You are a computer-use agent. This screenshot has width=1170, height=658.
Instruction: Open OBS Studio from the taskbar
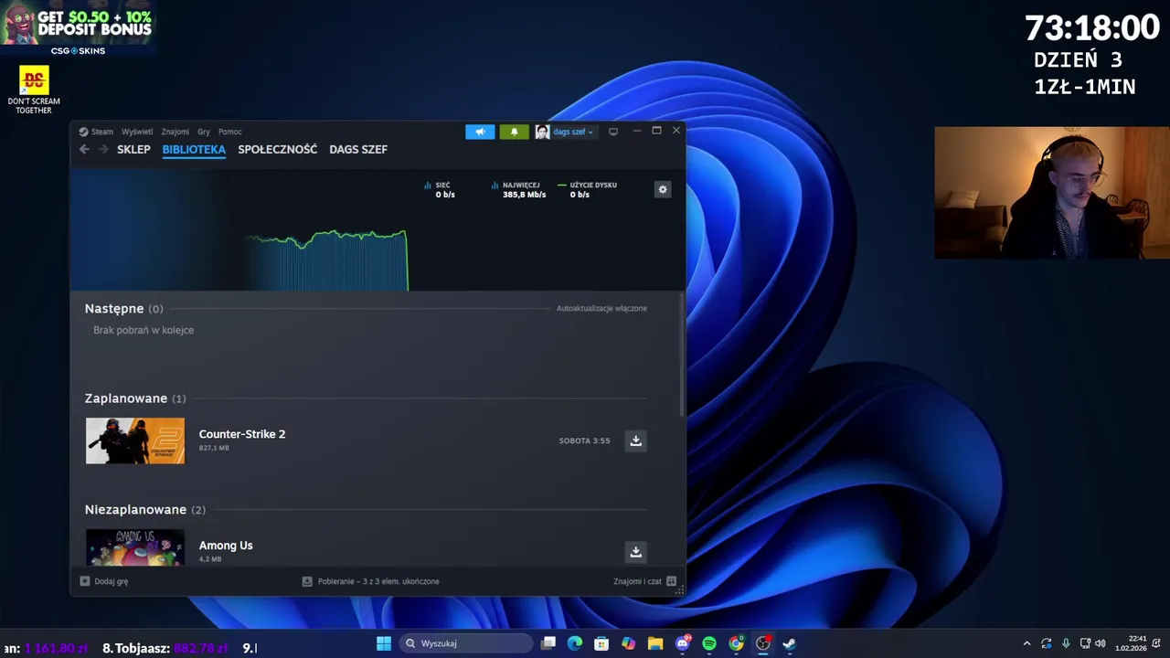pos(762,643)
